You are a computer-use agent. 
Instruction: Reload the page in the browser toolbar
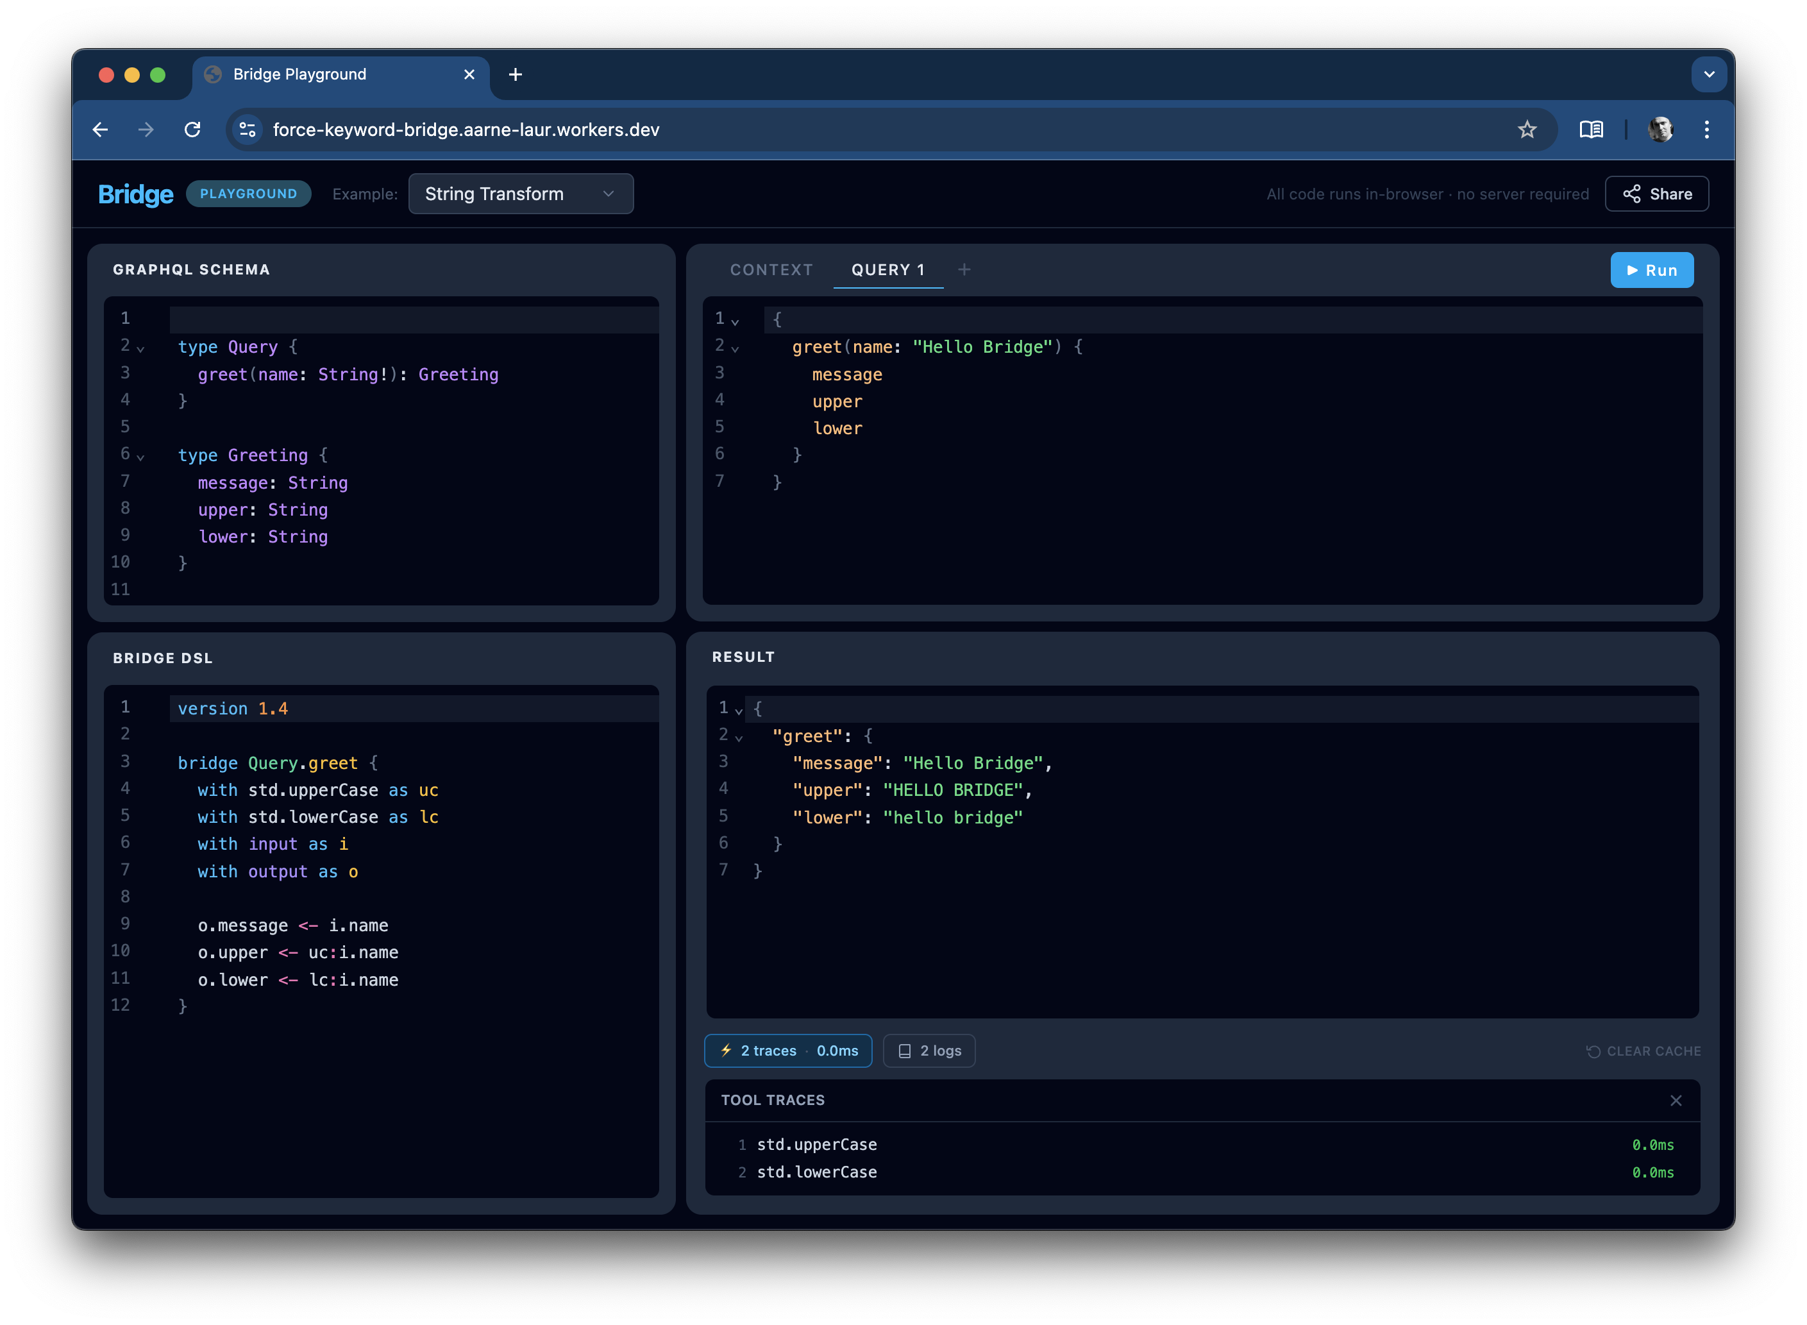coord(192,129)
